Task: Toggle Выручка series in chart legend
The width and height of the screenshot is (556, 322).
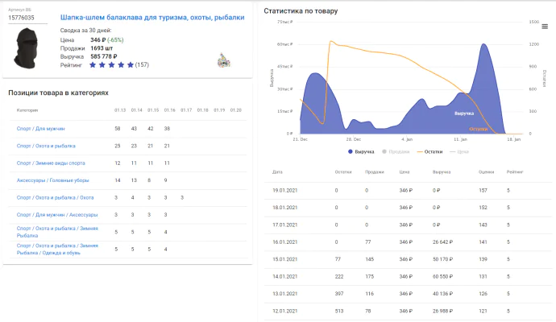Action: [x=363, y=151]
